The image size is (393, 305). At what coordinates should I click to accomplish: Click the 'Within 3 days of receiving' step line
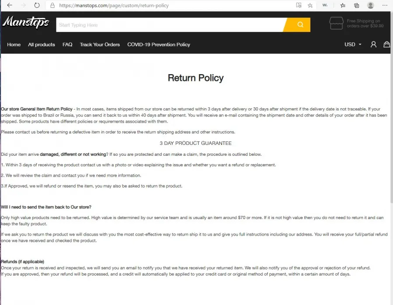138,165
